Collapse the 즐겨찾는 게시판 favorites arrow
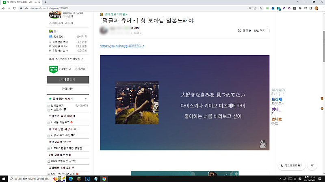Viewport: 325px width, 182px height. [x=86, y=99]
